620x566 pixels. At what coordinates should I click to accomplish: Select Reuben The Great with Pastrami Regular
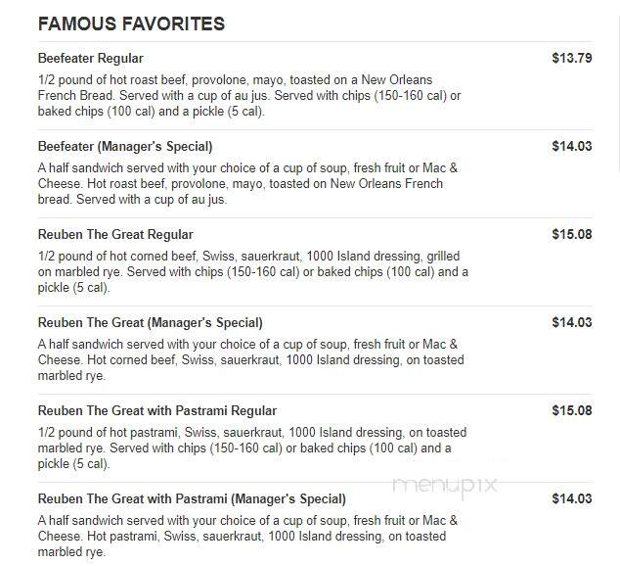point(157,410)
